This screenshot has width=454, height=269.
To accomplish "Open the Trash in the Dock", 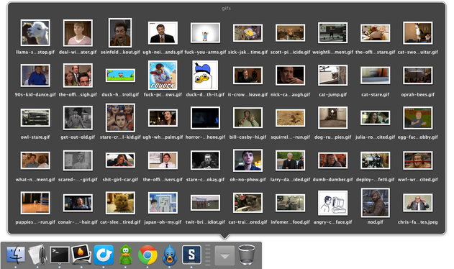I will pyautogui.click(x=246, y=255).
